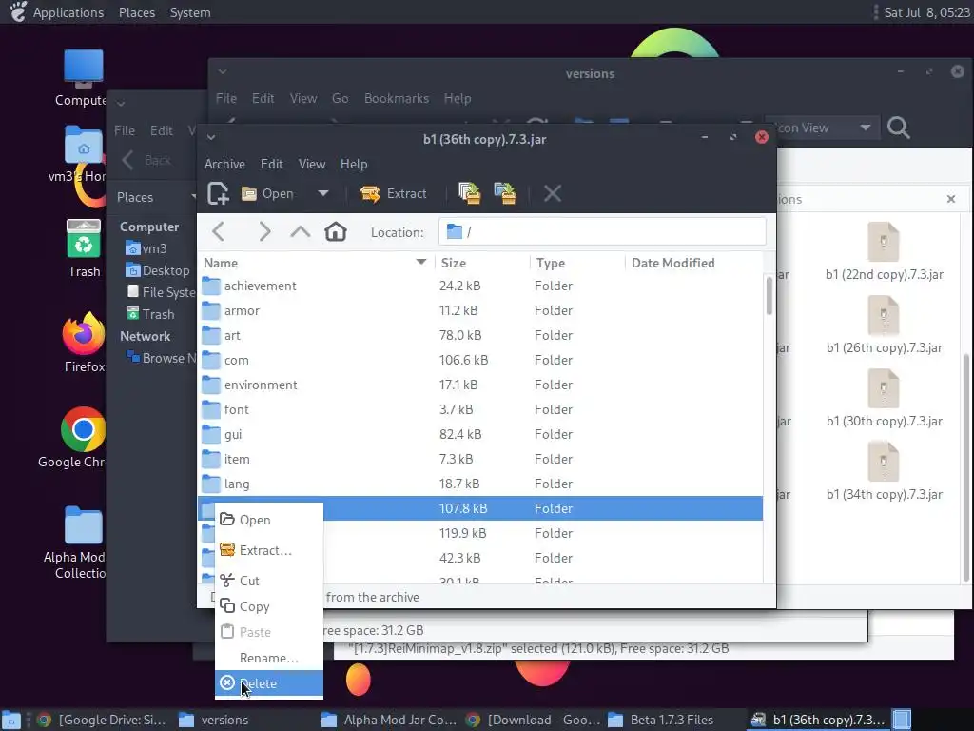The width and height of the screenshot is (974, 731).
Task: Click the stop operation X icon
Action: click(x=553, y=193)
